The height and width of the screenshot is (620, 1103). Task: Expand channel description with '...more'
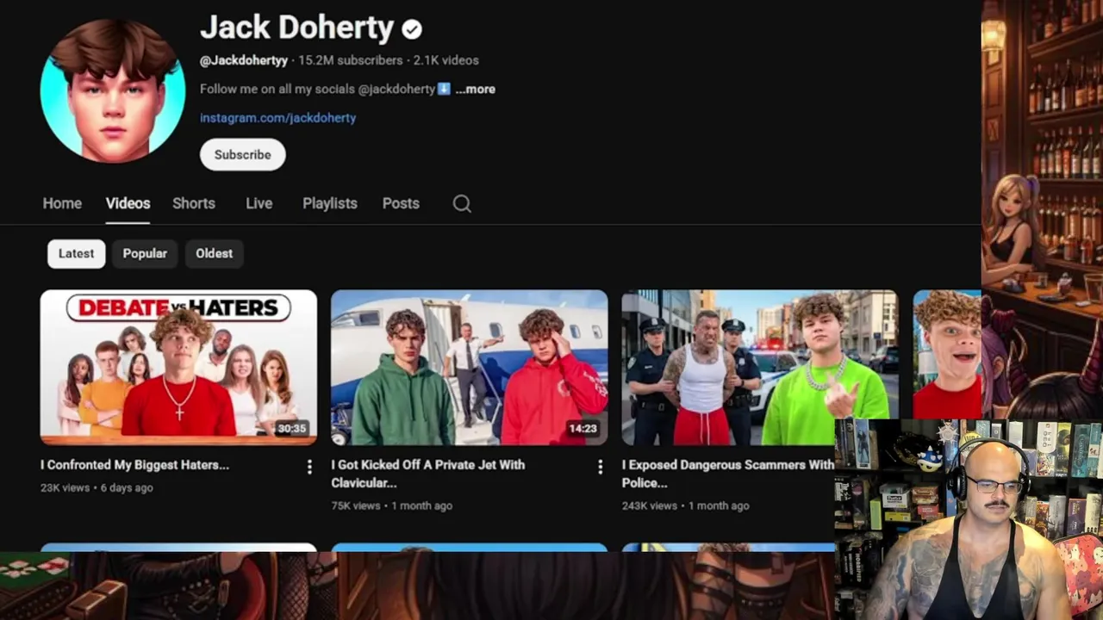point(475,89)
